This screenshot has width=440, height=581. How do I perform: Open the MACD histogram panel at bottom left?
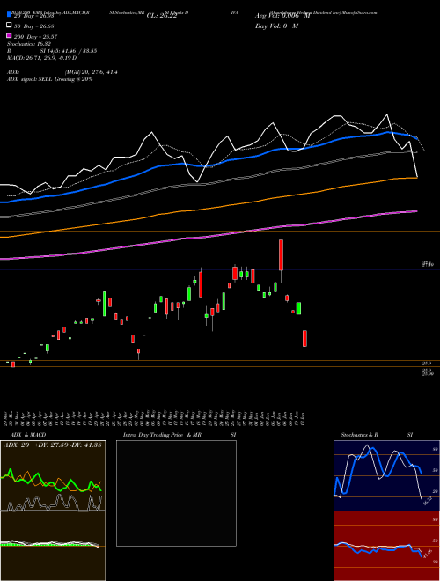(53, 546)
